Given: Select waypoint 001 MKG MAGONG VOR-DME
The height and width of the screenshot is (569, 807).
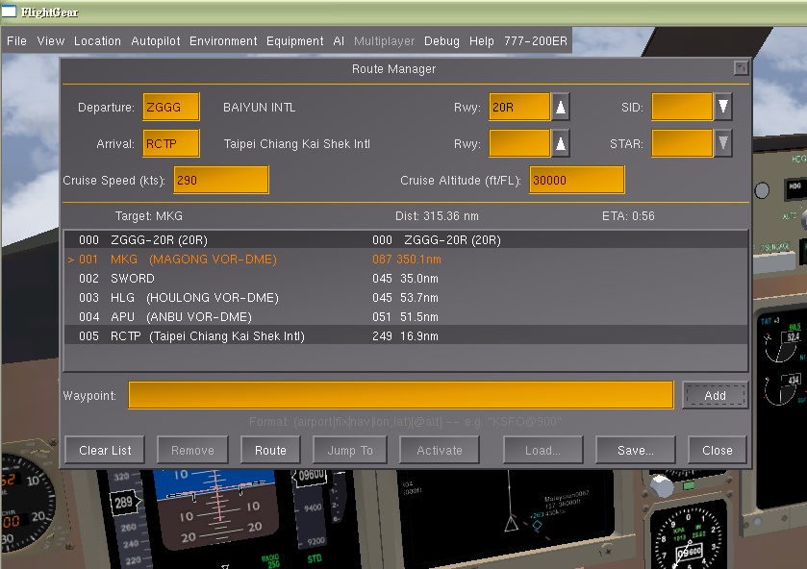Looking at the screenshot, I should [x=406, y=260].
